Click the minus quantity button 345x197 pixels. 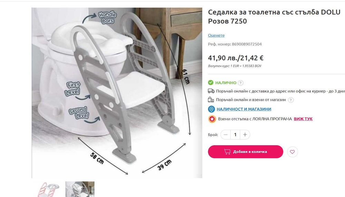coord(226,135)
